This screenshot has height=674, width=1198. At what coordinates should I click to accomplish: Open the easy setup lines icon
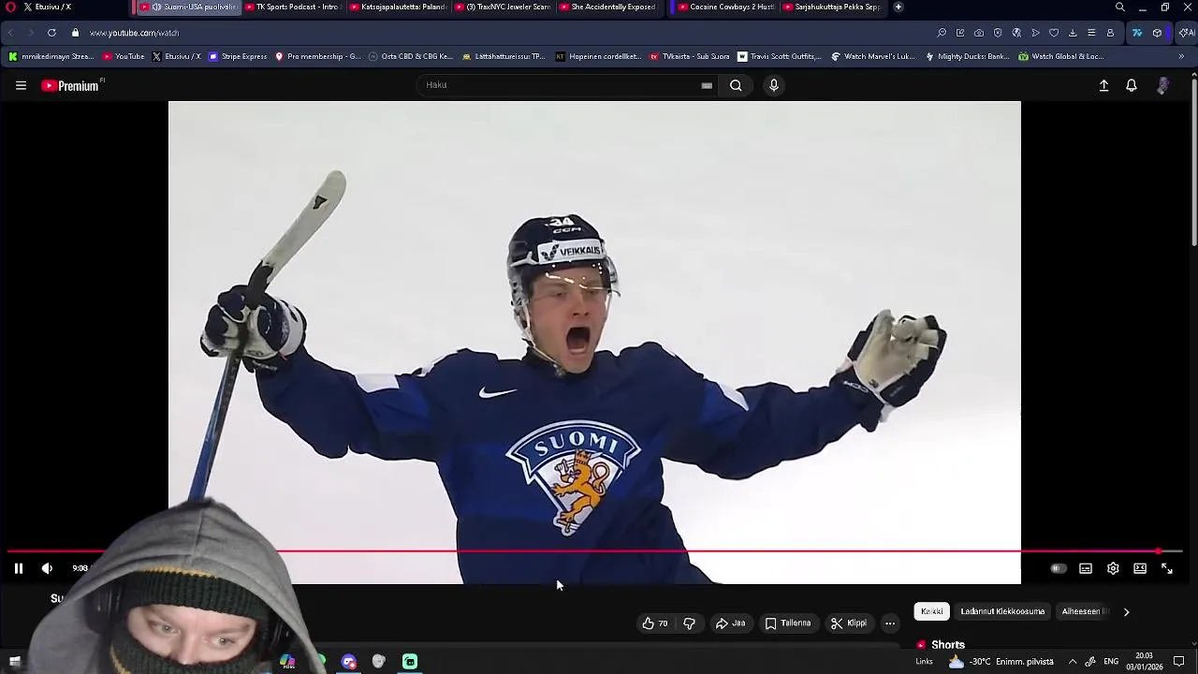click(1091, 33)
